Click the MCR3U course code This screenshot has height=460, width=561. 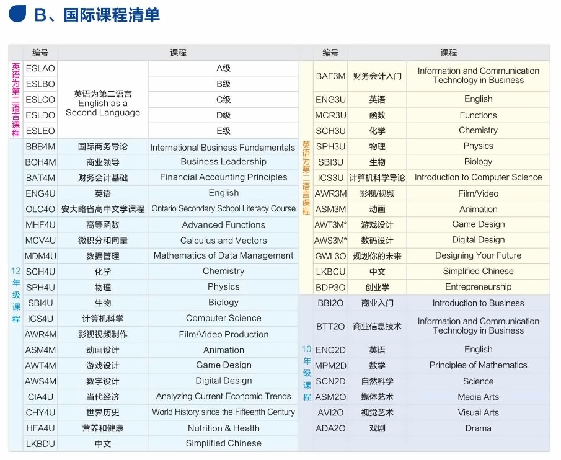tap(330, 115)
